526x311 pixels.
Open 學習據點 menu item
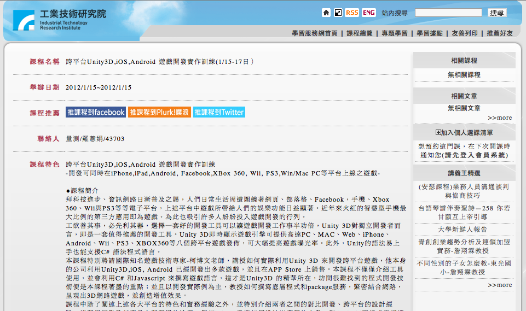tap(429, 33)
